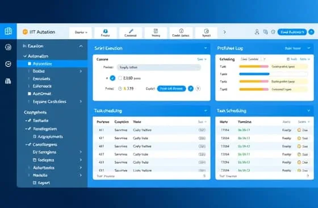Open the clock icon in the header
This screenshot has height=208, width=318.
(x=273, y=32)
